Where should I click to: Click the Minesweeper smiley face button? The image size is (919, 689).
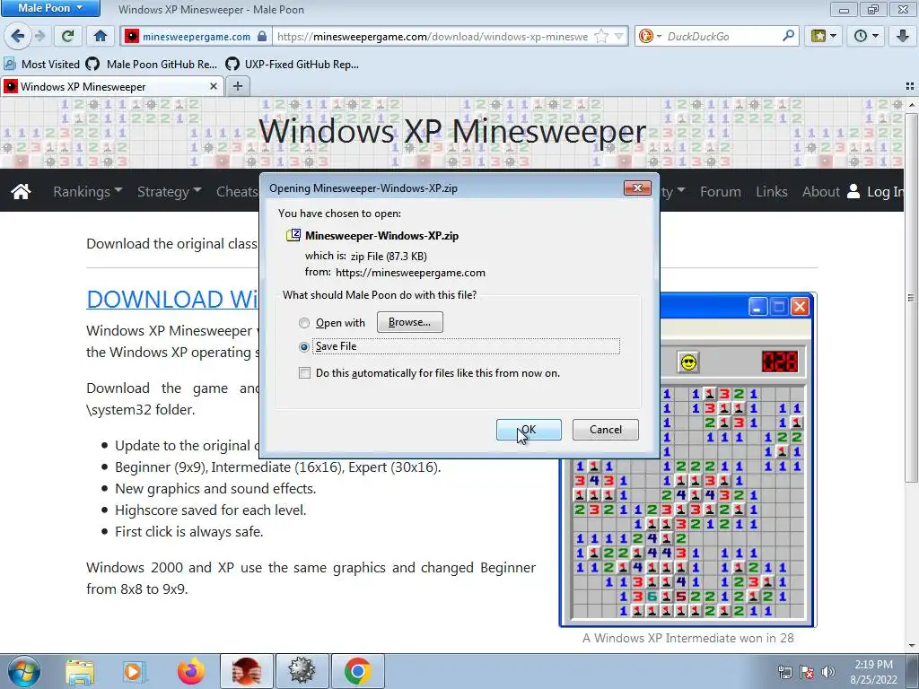[688, 362]
